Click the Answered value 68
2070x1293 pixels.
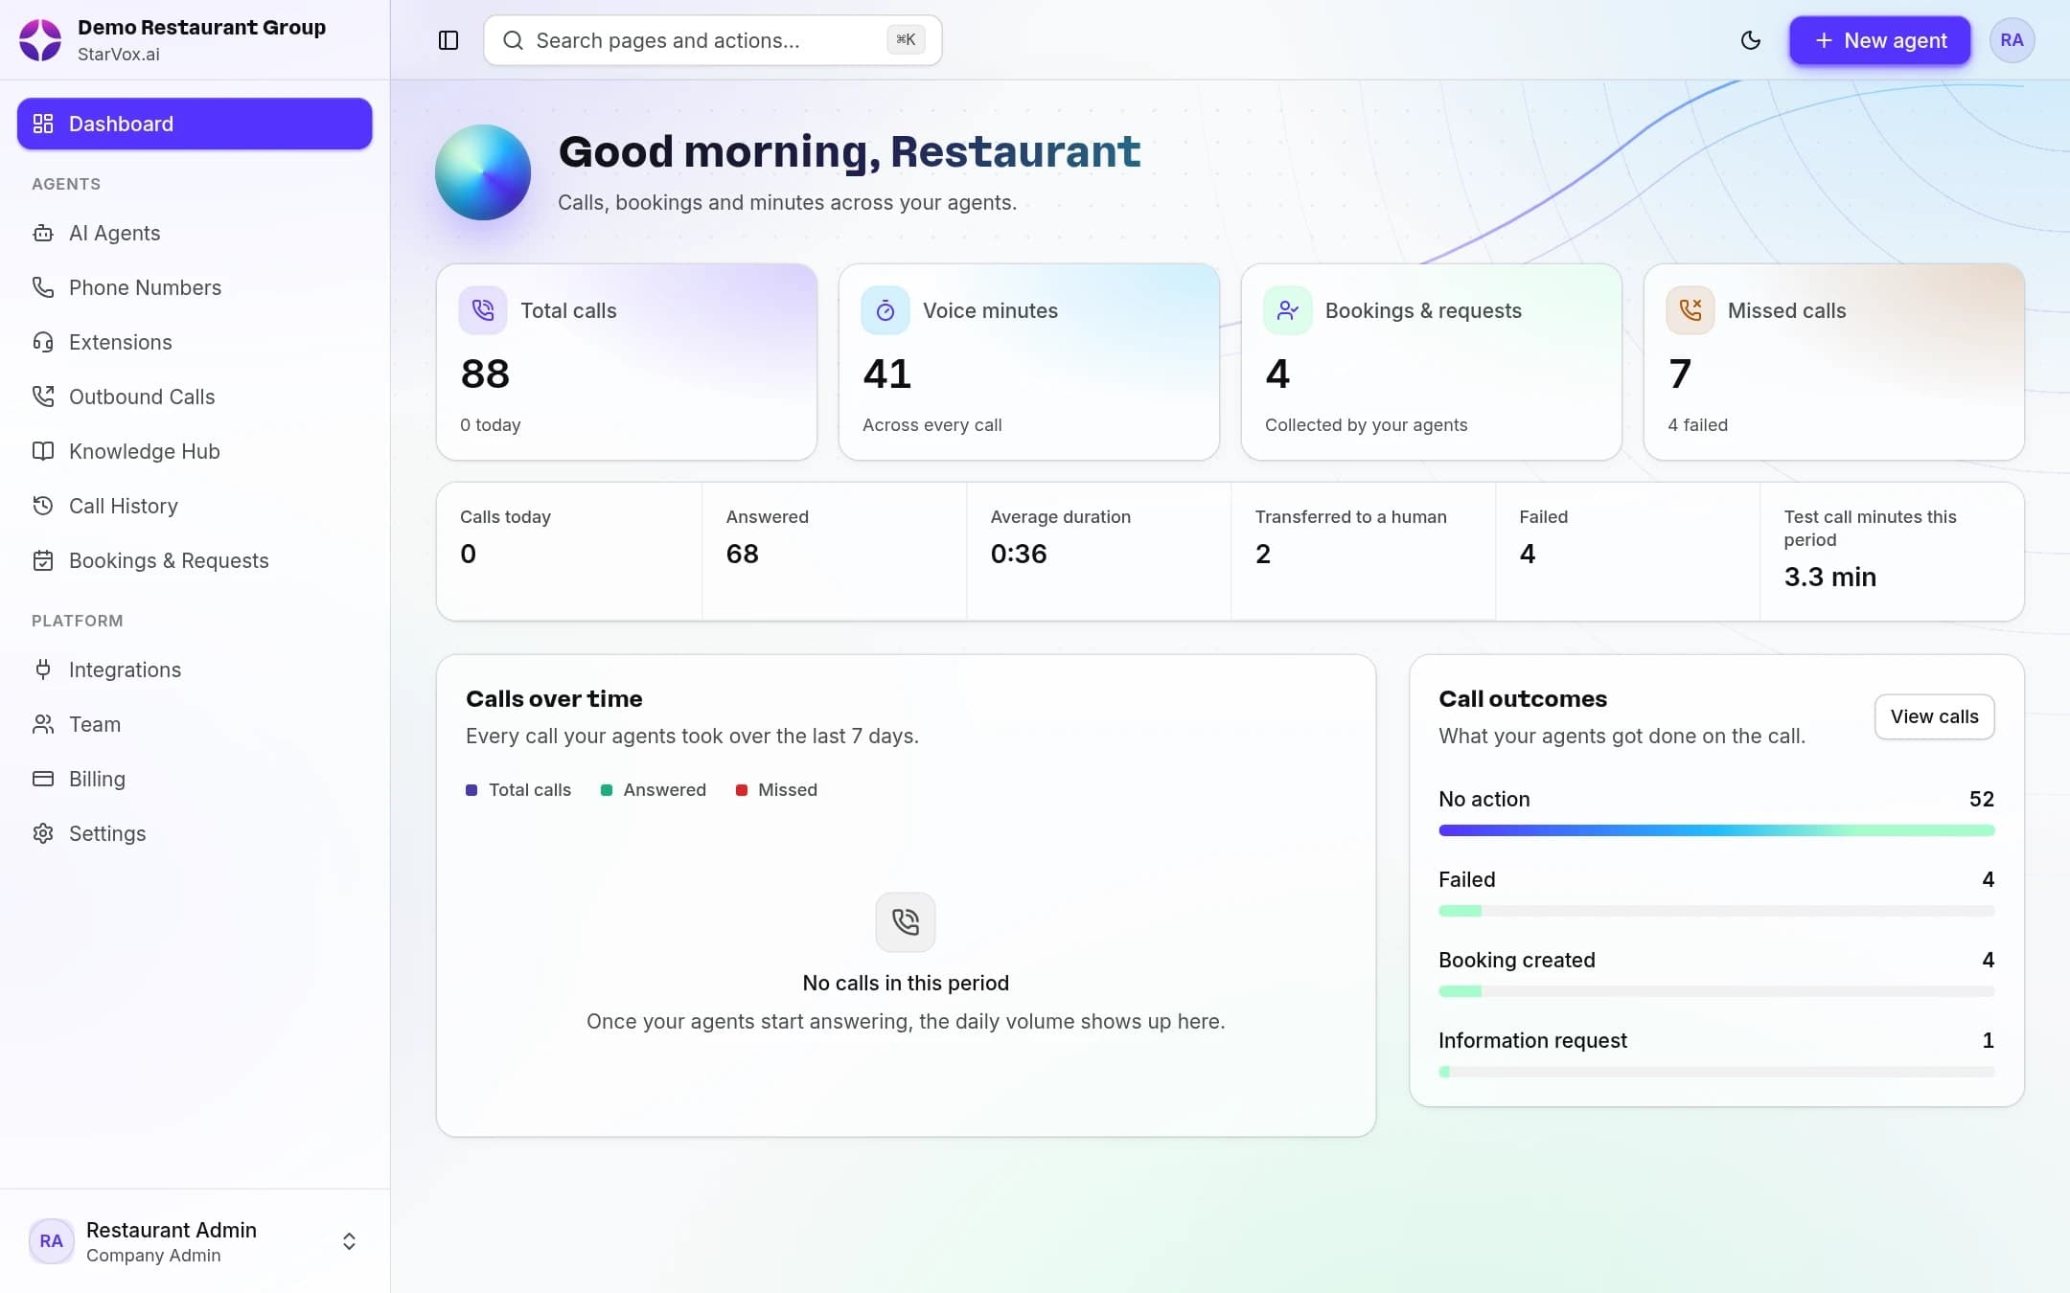(x=743, y=554)
